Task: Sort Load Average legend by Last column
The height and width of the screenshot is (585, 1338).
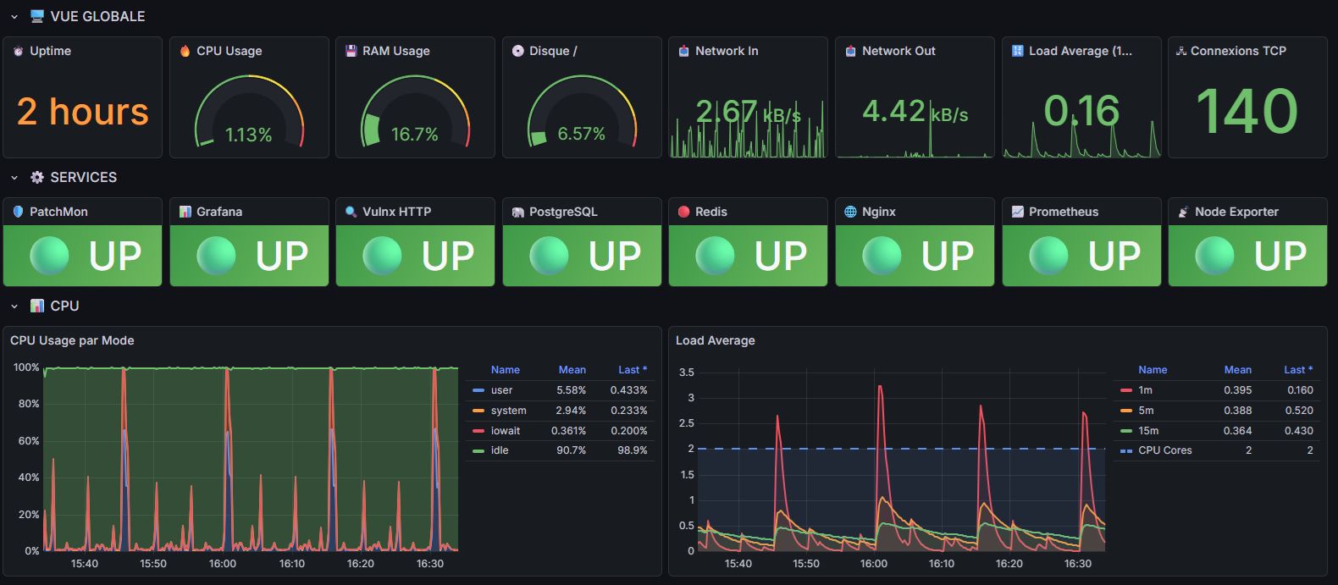Action: click(x=1297, y=370)
